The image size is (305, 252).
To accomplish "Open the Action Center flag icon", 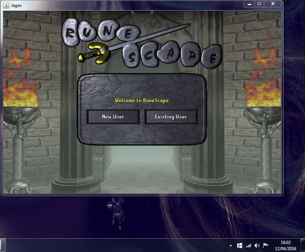I will point(266,245).
